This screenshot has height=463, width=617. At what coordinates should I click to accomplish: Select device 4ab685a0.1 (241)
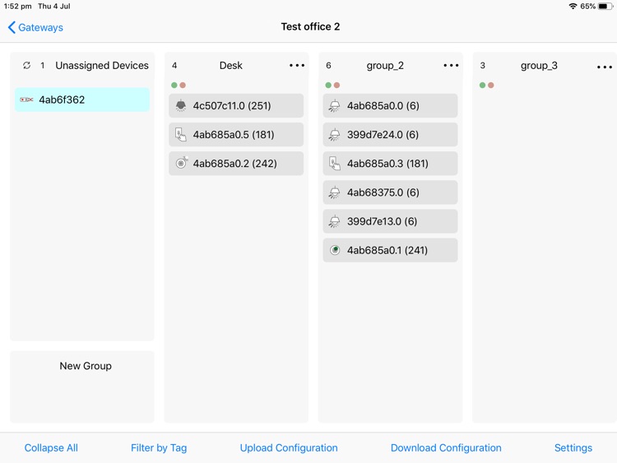pyautogui.click(x=390, y=250)
